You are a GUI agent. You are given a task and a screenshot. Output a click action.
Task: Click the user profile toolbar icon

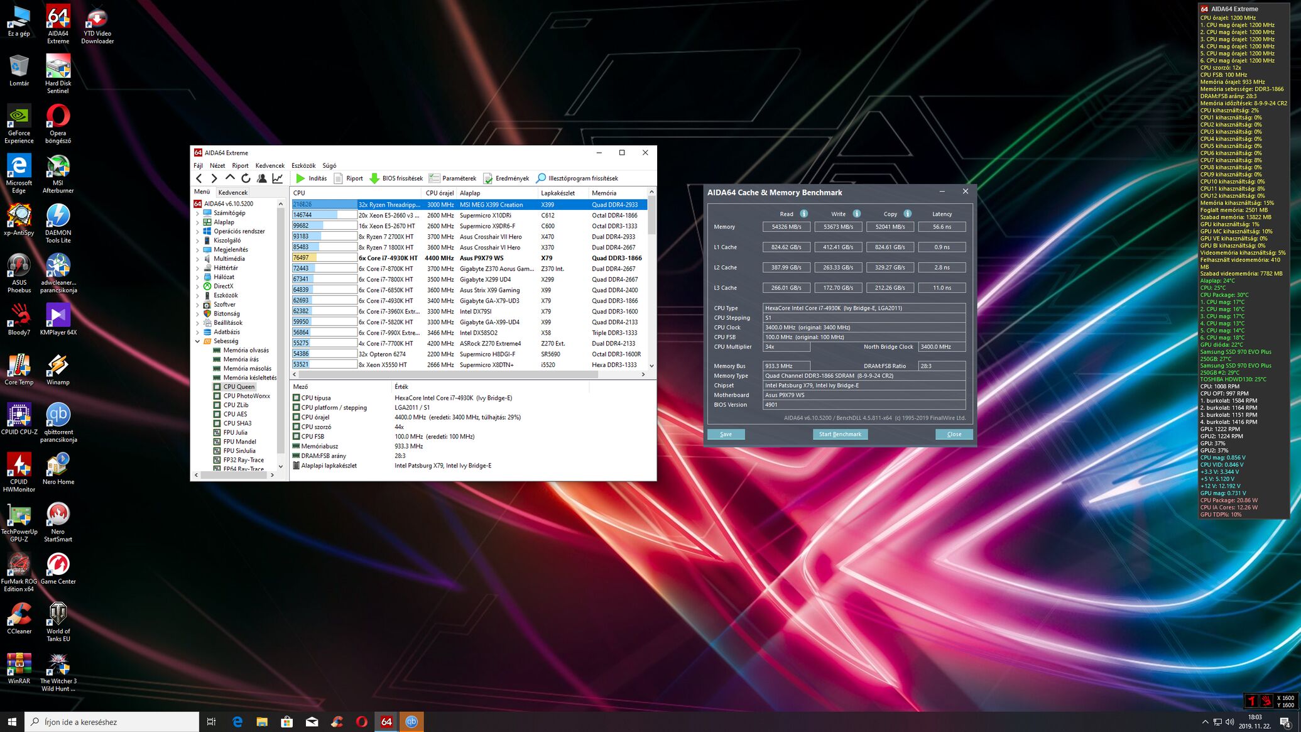[261, 178]
